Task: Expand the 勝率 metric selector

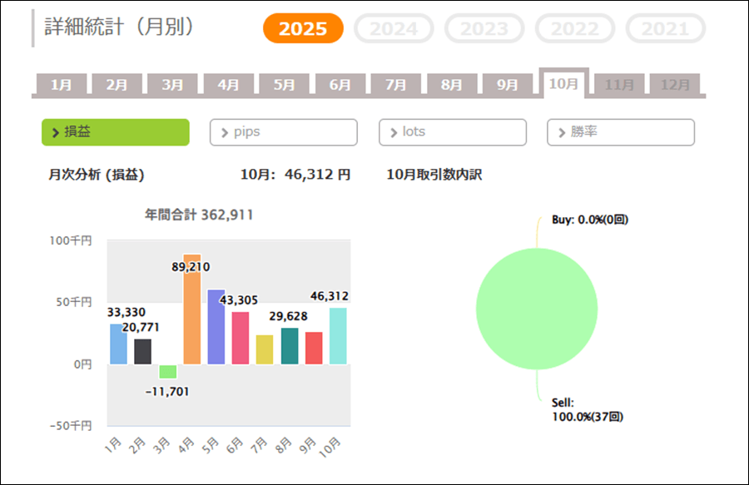Action: [621, 132]
